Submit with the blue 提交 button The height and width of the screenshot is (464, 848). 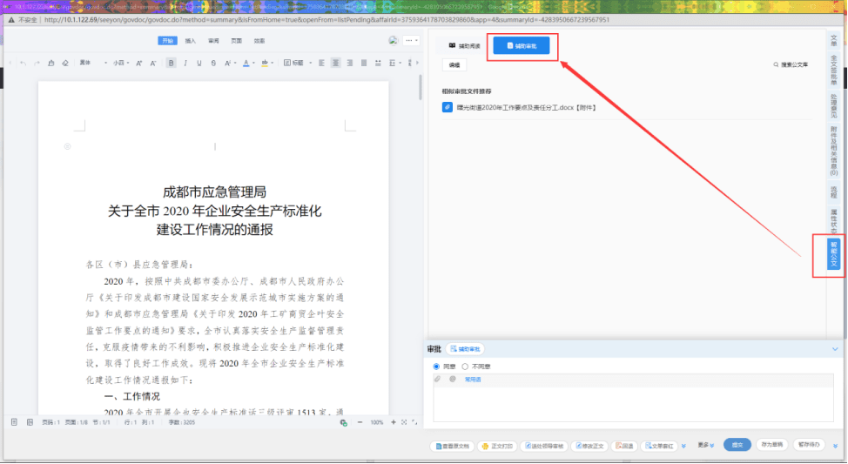coord(737,445)
